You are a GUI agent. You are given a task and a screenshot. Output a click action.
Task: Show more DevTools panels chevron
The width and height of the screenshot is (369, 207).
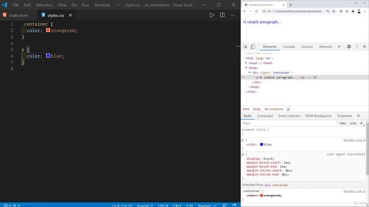coord(339,47)
